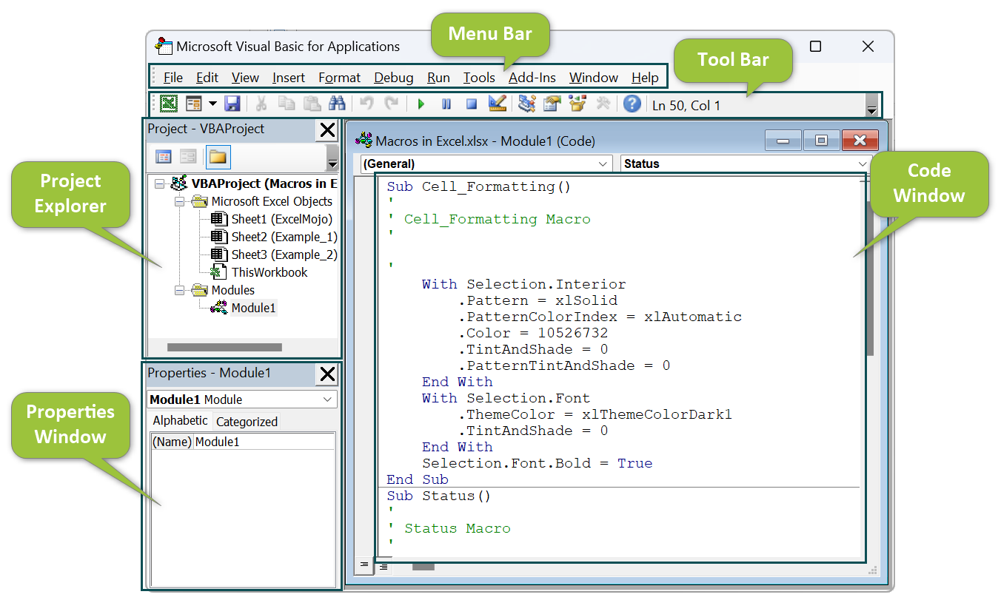Image resolution: width=1001 pixels, height=600 pixels.
Task: Open Object Browser toolbar icon
Action: [577, 104]
